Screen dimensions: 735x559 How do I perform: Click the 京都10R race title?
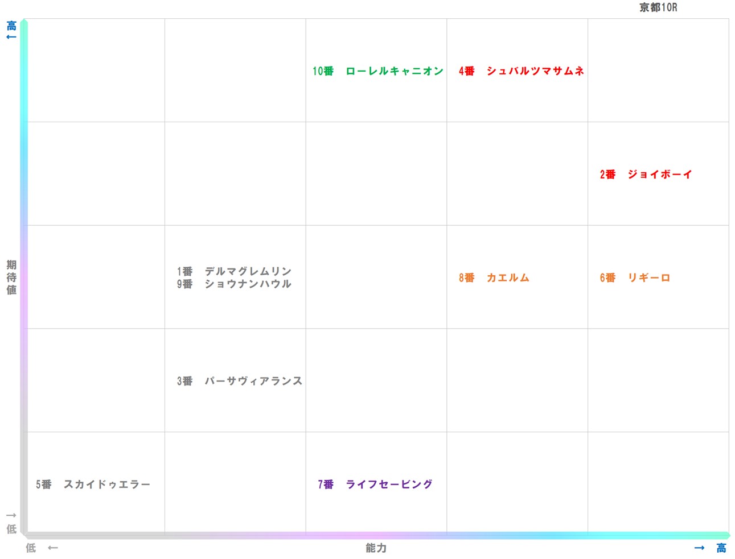click(x=658, y=7)
